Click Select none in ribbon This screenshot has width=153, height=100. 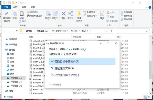(x=126, y=16)
